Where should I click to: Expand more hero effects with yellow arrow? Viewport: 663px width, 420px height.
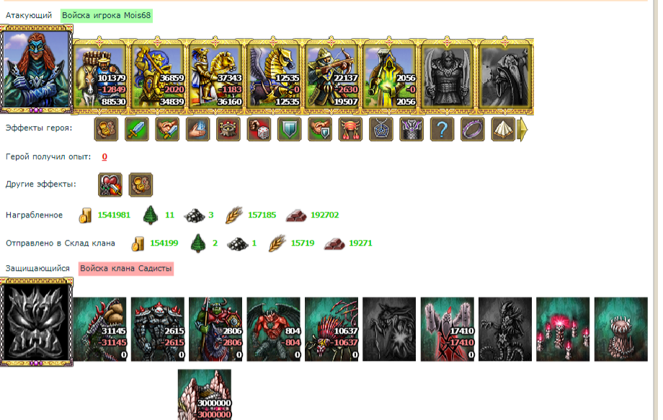(x=523, y=129)
